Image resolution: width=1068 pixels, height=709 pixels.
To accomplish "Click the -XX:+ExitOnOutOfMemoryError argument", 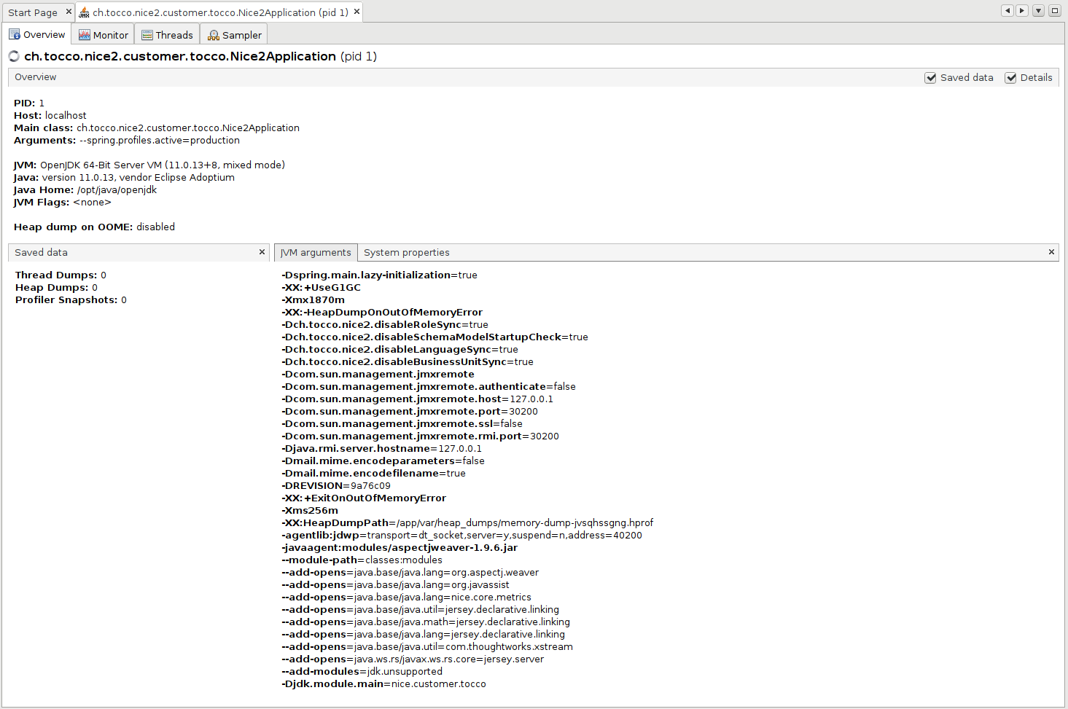I will (x=364, y=498).
